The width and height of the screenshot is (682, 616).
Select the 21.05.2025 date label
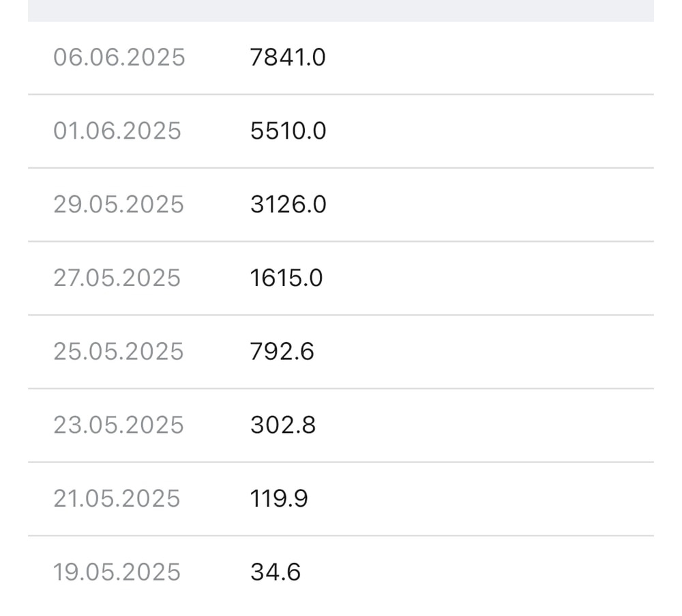point(117,499)
